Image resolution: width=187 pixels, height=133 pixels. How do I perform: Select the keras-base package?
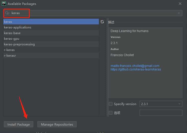[x=51, y=33]
